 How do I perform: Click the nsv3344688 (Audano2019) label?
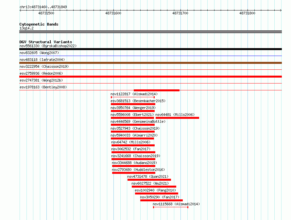(x=134, y=163)
